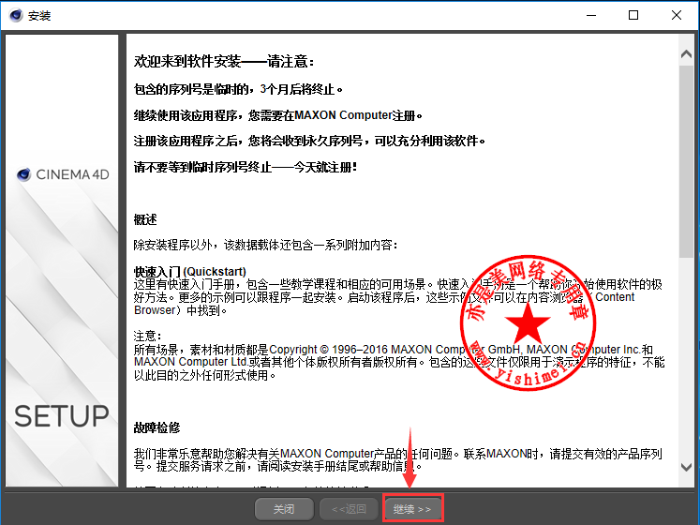Click the SETUP text in the left panel
The image size is (700, 525).
point(62,415)
